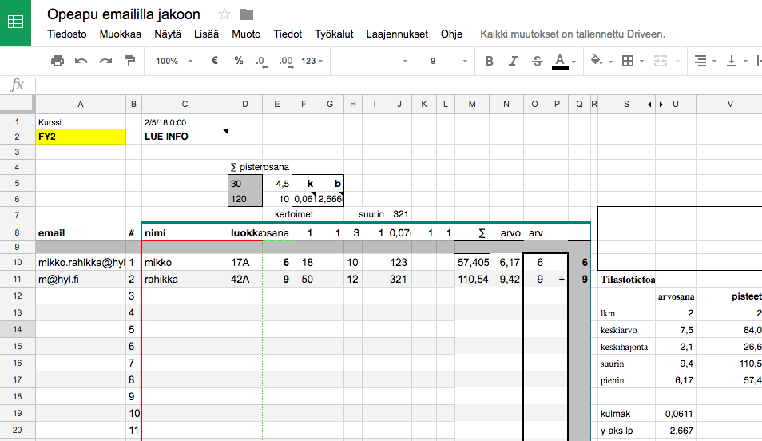Select the keskihajonta label cell

[x=626, y=347]
